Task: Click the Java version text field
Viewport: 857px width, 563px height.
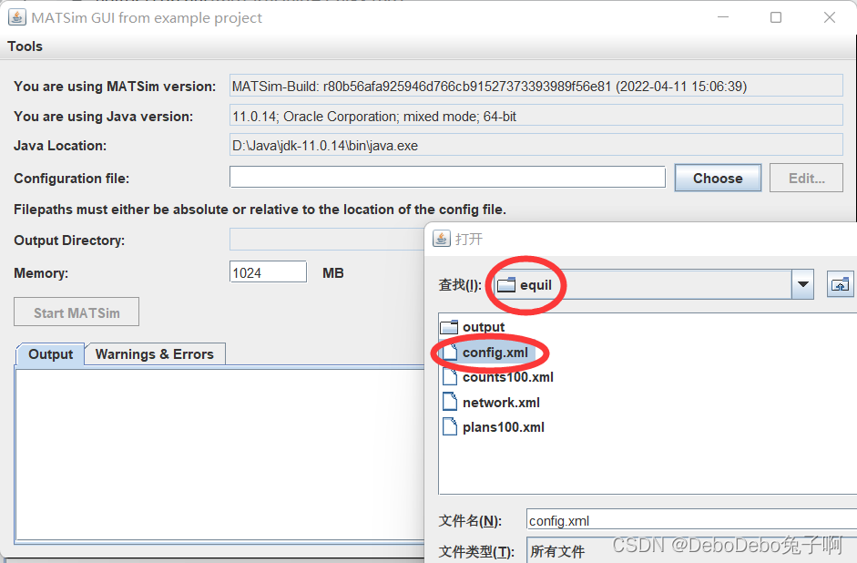Action: 536,116
